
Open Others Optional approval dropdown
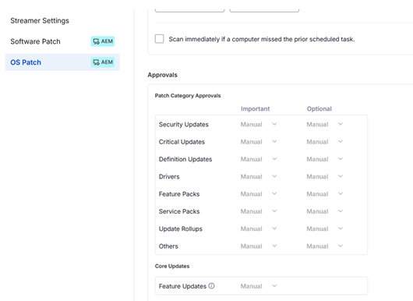point(324,246)
